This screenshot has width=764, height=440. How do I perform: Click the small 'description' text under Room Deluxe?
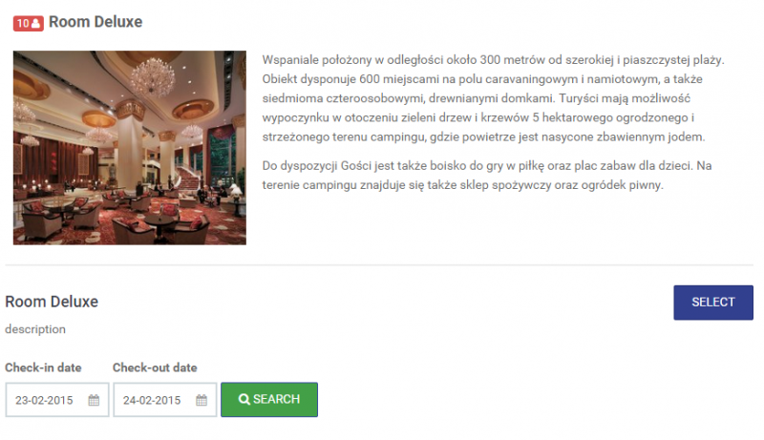(35, 329)
